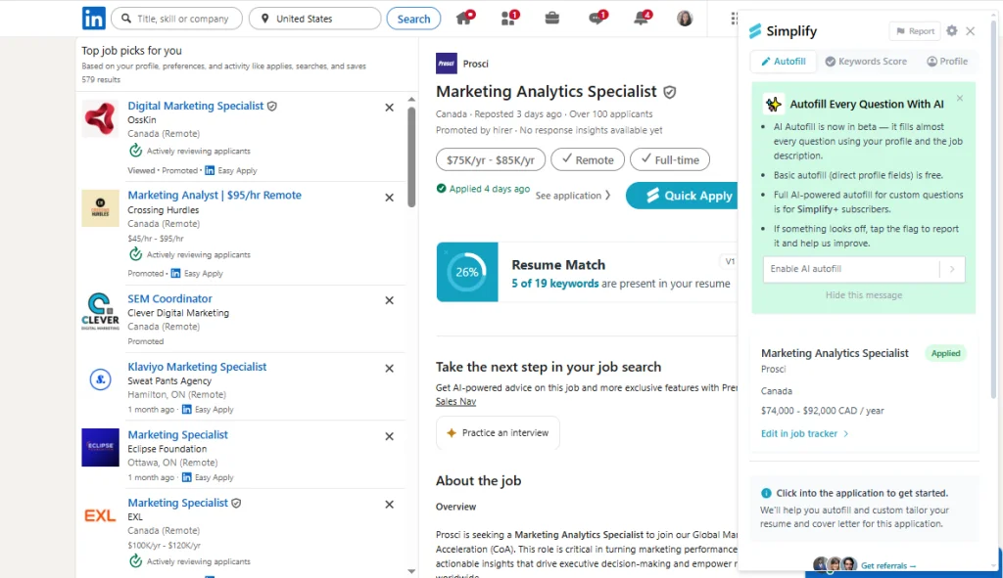Open Simplify extension settings gear
Viewport: 1003px width, 578px height.
click(x=949, y=30)
